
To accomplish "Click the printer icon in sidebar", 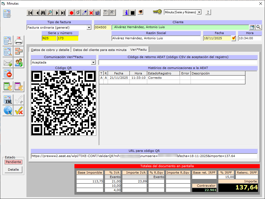I will [x=19, y=41].
